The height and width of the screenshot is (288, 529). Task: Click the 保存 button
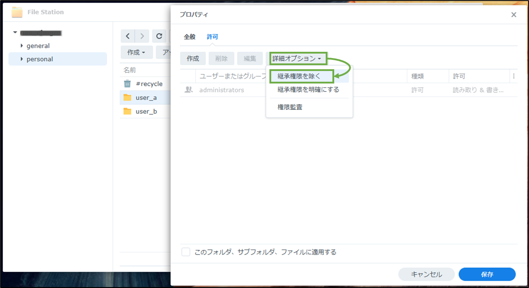pyautogui.click(x=487, y=274)
